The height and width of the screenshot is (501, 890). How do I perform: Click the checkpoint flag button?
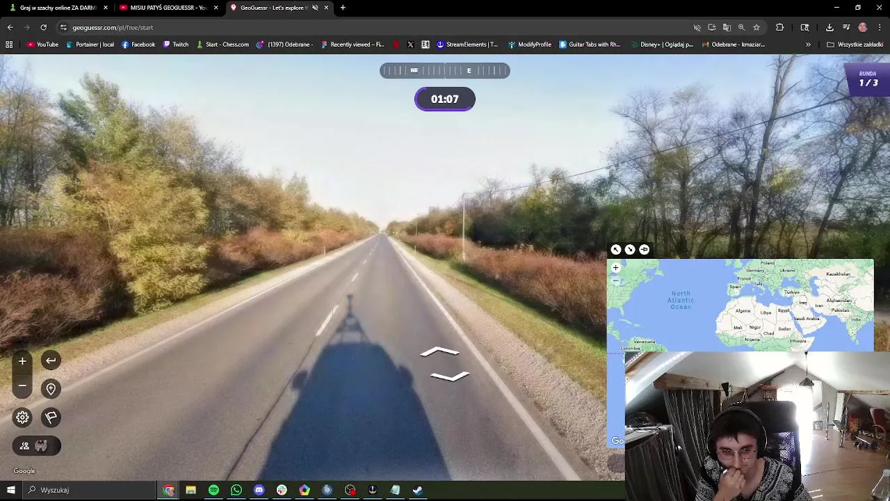pos(51,417)
